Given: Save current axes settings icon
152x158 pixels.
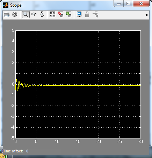Looking at the screenshot, I should click(60, 14).
